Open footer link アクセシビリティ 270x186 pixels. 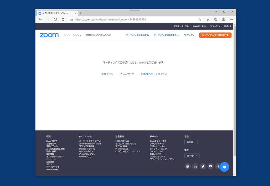coord(157,157)
